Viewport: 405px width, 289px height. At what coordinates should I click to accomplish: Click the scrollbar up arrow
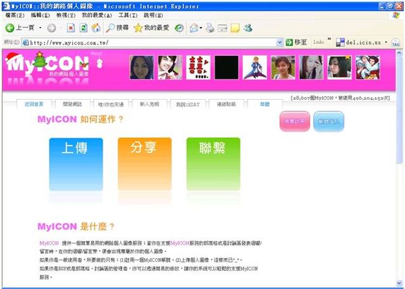coord(399,53)
